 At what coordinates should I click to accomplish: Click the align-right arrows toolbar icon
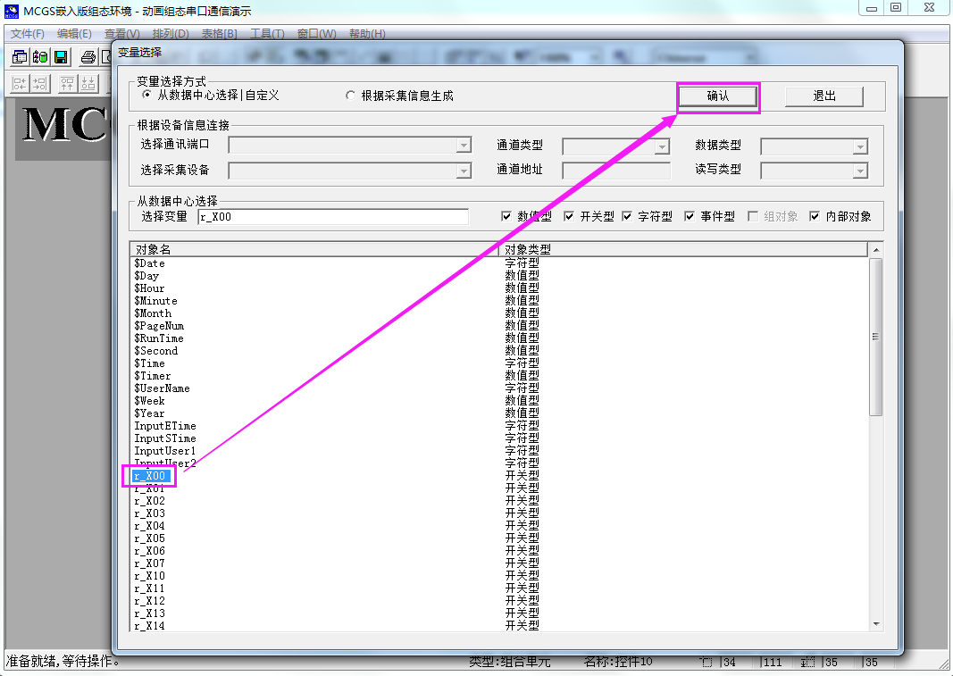pos(40,83)
